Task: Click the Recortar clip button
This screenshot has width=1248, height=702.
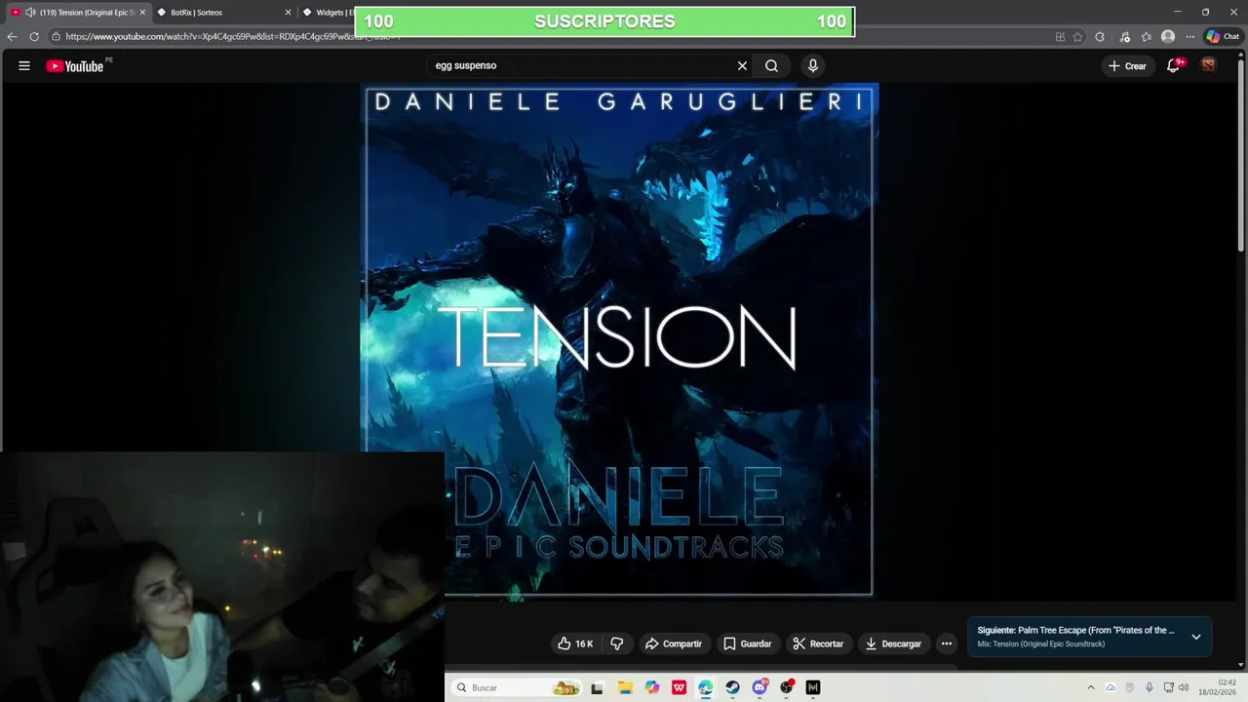Action: [x=818, y=643]
